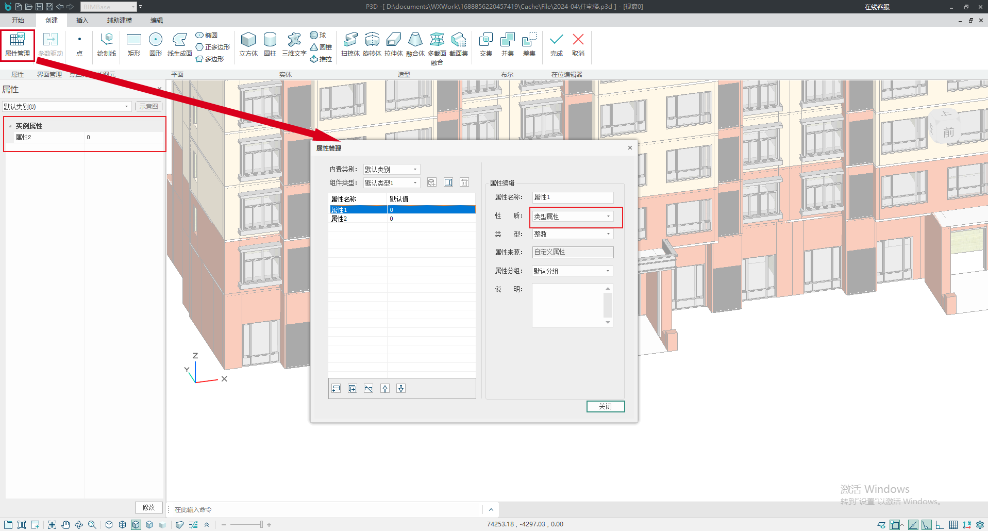
Task: Click the rename component type icon
Action: point(448,182)
